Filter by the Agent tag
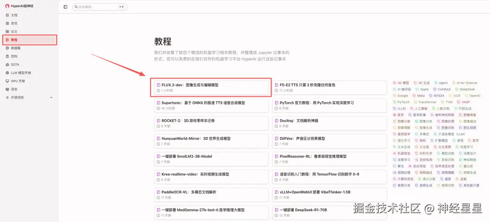 441,83
